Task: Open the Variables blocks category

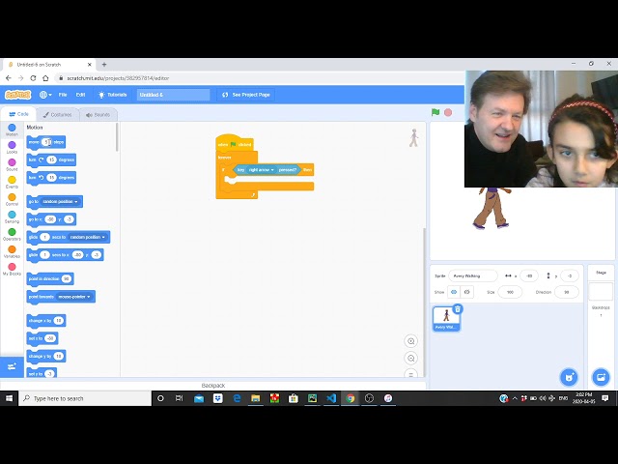Action: point(12,251)
